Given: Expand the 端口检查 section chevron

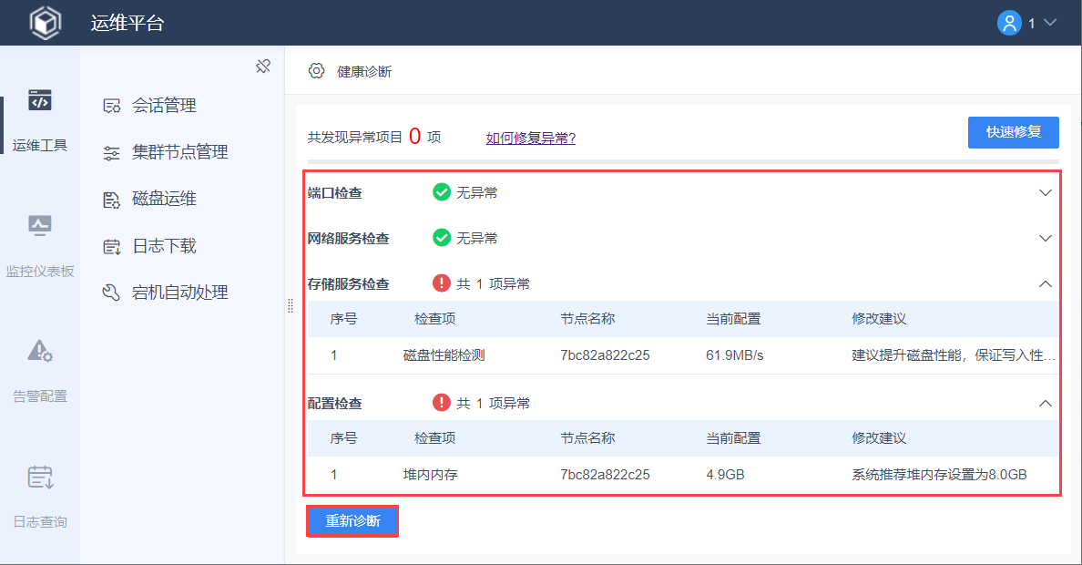Looking at the screenshot, I should [1046, 193].
